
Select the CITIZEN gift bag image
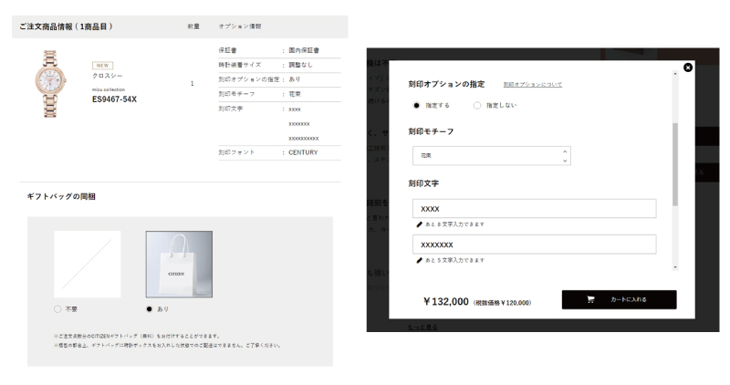179,264
